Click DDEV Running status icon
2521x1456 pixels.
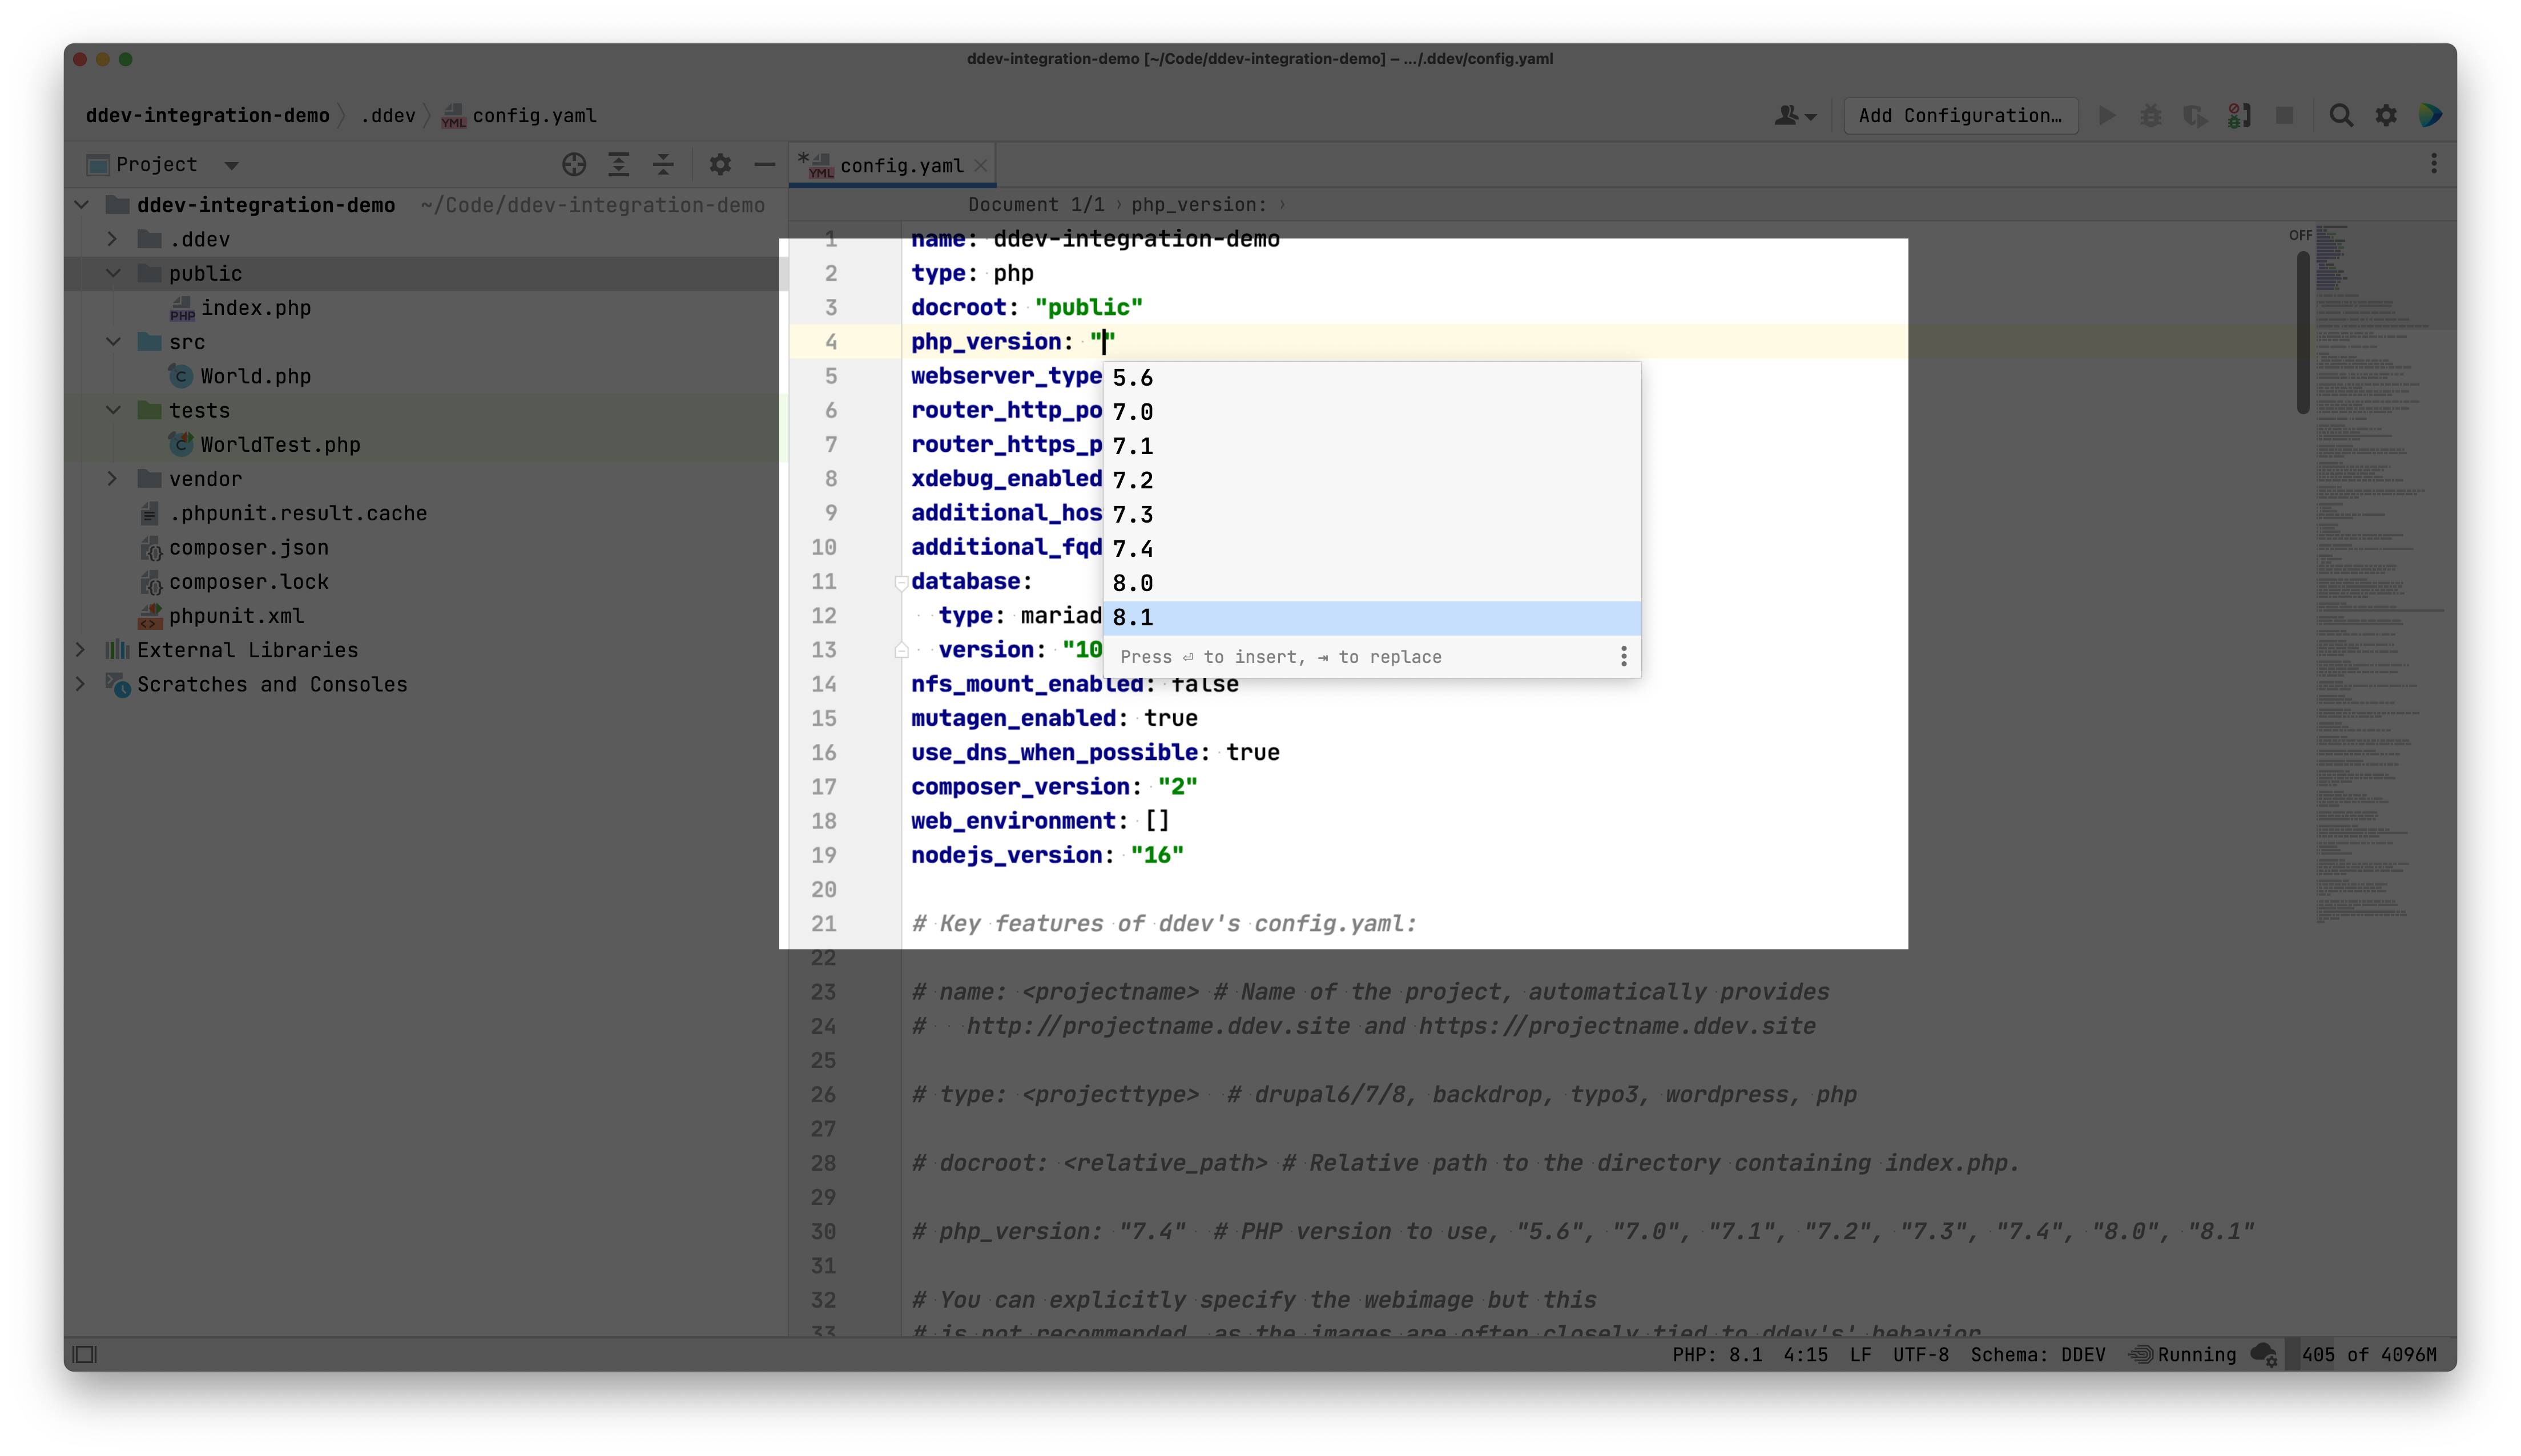(x=2183, y=1355)
